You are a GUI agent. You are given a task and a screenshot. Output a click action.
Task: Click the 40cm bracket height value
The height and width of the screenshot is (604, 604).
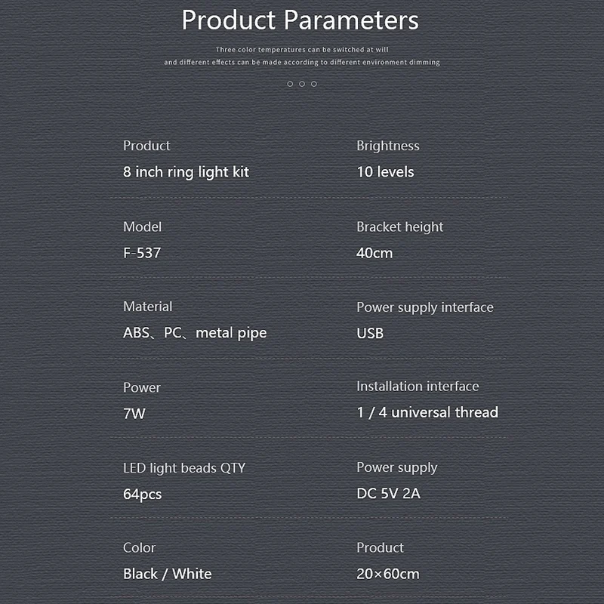point(374,253)
